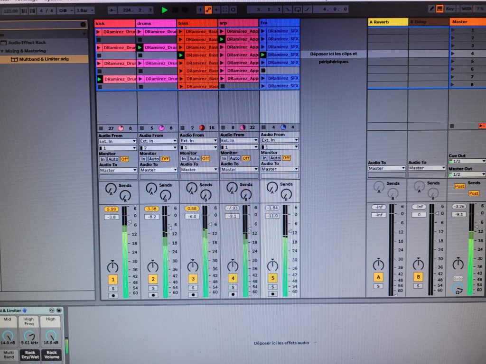
Task: Click the kick track volume fader handle
Action: click(x=130, y=222)
